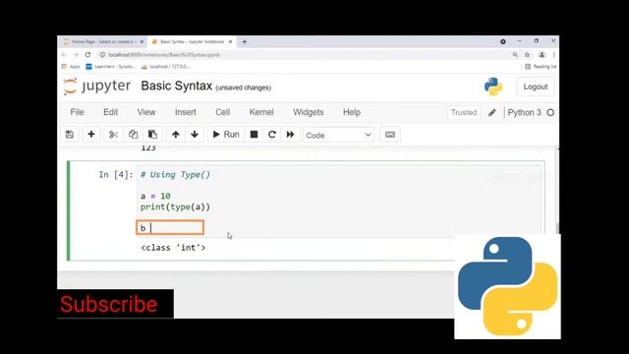This screenshot has width=629, height=354.
Task: Open the localhost / 127.0.0 bookmark
Action: 166,67
